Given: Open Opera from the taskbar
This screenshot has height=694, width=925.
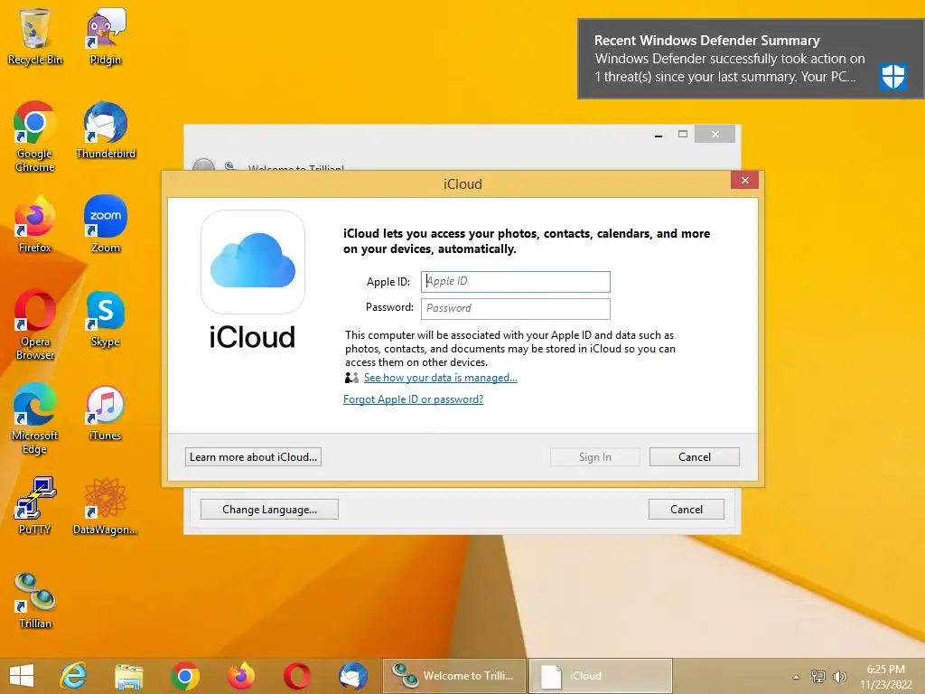Looking at the screenshot, I should point(296,676).
